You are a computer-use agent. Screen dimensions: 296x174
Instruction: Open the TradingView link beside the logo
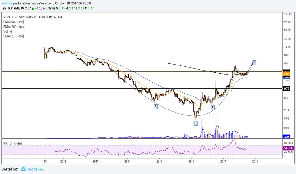point(36,169)
